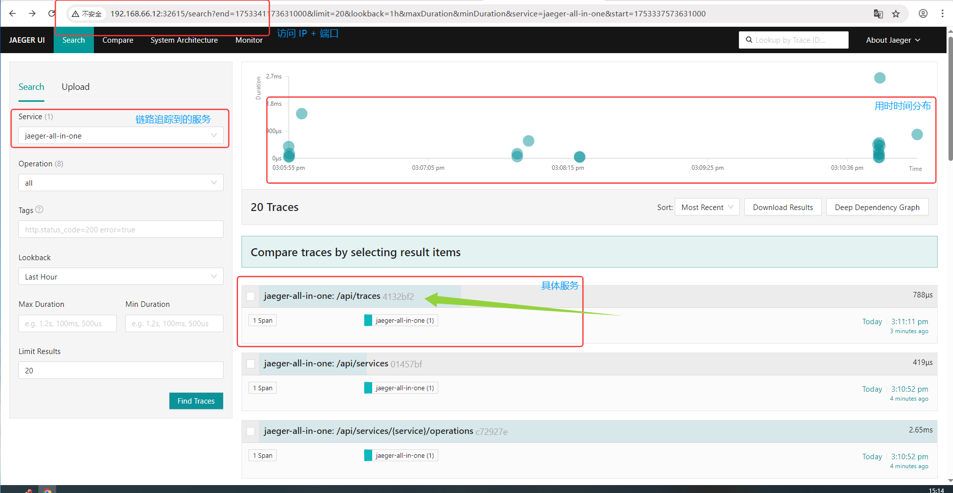
Task: Click the 788μs duration value
Action: point(923,294)
